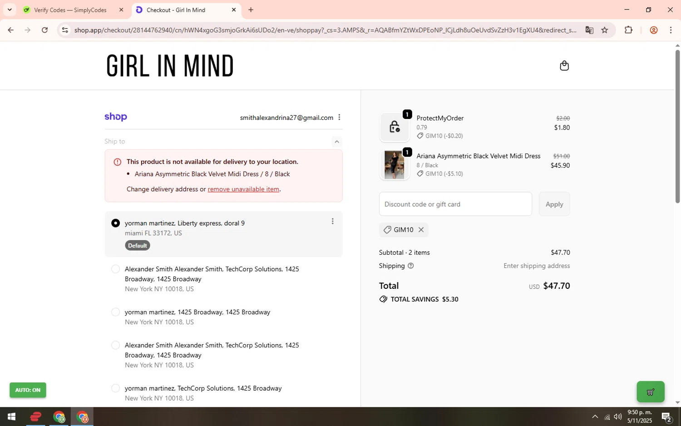The width and height of the screenshot is (681, 426).
Task: Close the Verify Codes SimplyCodes tab
Action: 121,10
